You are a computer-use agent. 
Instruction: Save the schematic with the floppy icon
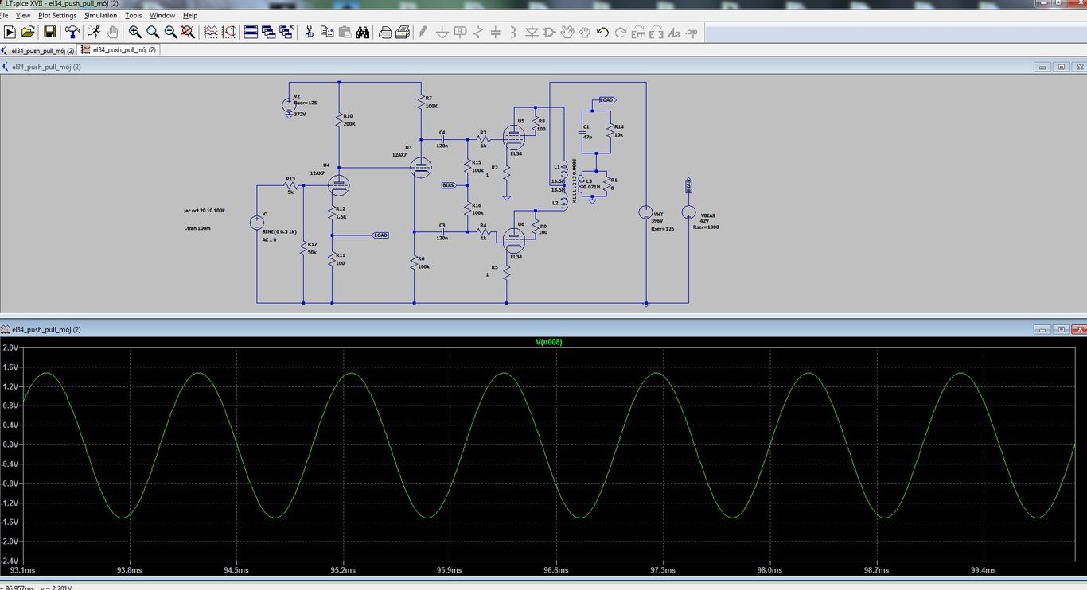[x=49, y=33]
